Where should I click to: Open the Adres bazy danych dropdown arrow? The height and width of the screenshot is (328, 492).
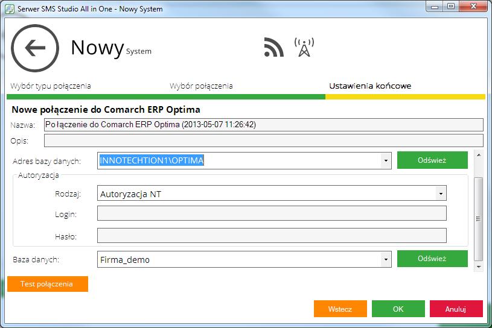386,161
